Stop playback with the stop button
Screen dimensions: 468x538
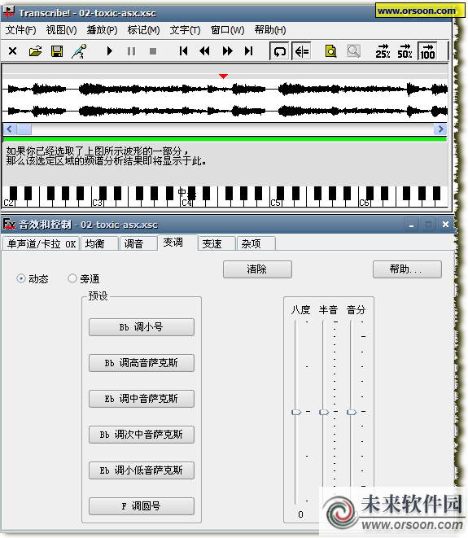pyautogui.click(x=153, y=51)
